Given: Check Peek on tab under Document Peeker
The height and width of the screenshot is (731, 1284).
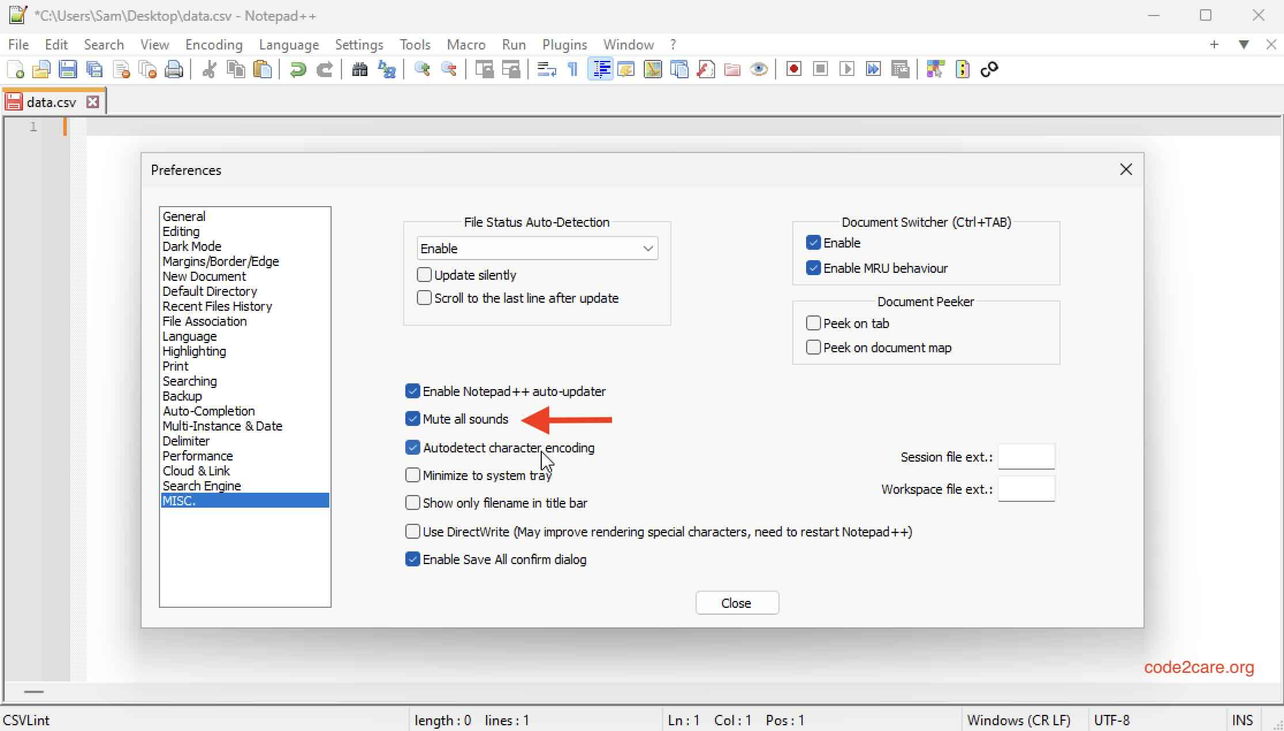Looking at the screenshot, I should click(x=813, y=323).
